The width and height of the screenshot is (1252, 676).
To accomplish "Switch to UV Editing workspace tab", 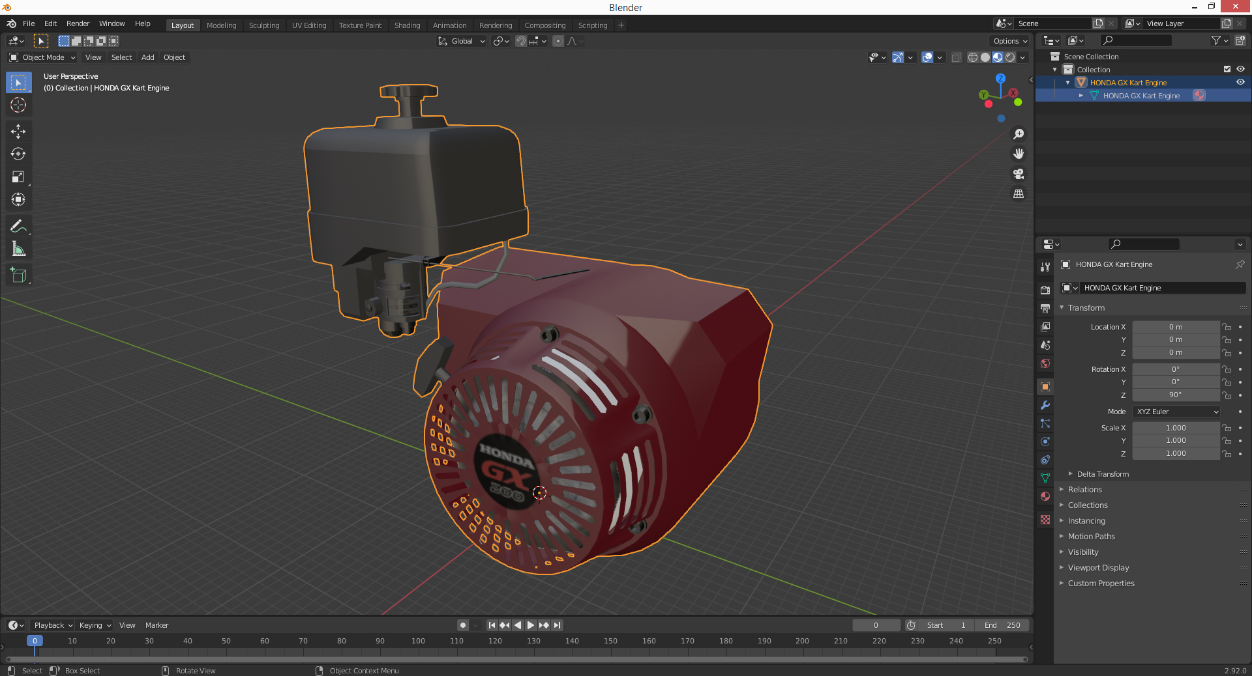I will [x=309, y=25].
